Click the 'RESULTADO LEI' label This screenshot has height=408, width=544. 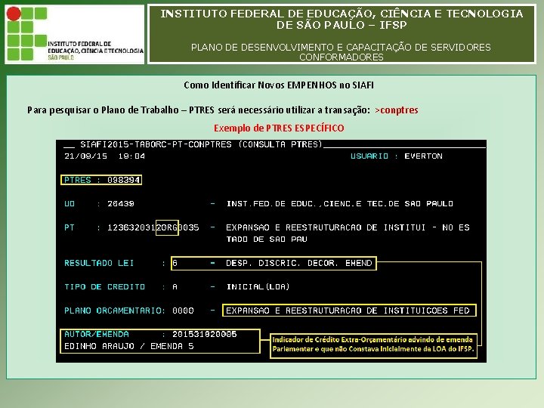click(99, 263)
